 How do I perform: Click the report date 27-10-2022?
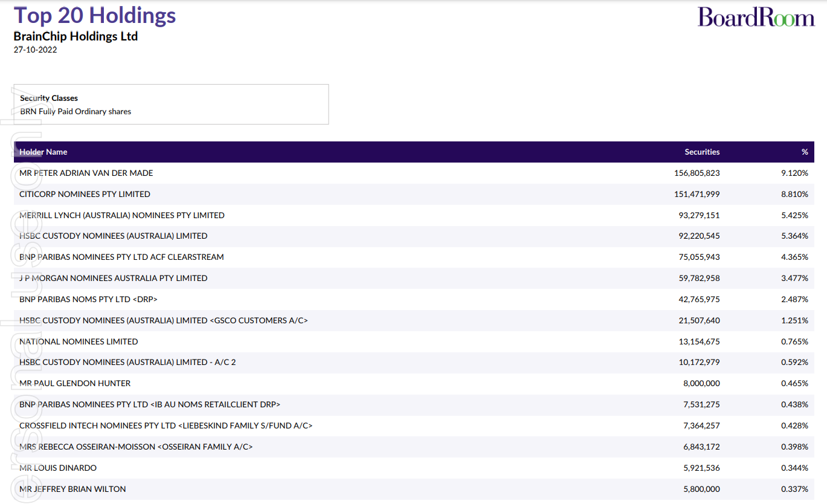(35, 50)
